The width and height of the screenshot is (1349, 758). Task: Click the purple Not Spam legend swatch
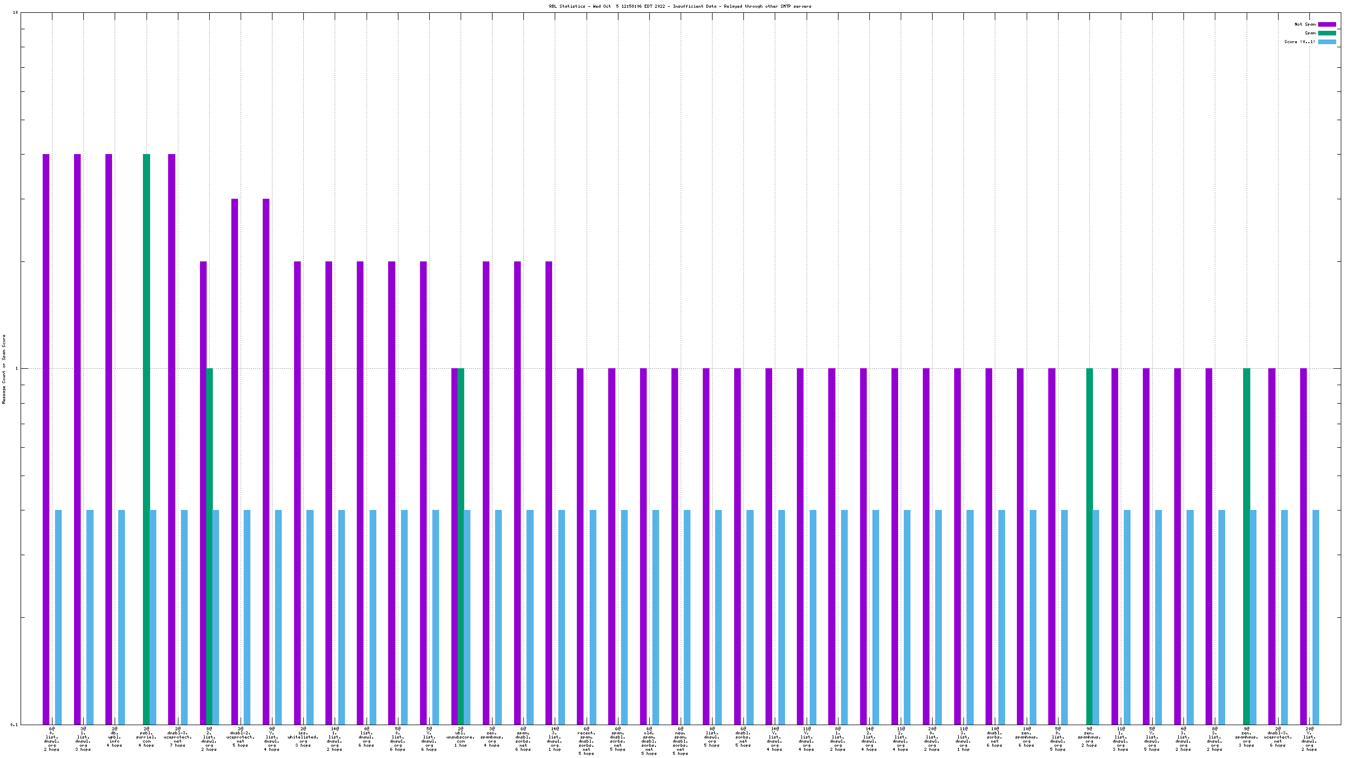coord(1326,25)
